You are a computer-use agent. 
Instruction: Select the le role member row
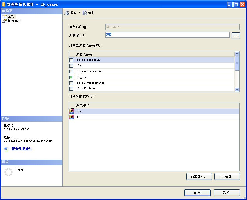154,117
